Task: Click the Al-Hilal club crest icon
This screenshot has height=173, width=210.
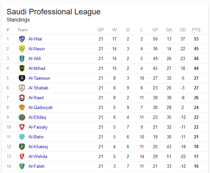Action: (22, 39)
